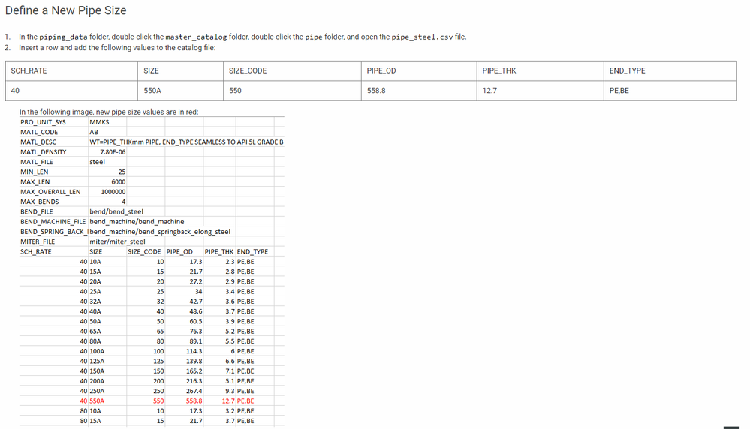Screen dimensions: 750x429
Task: Click the 165.2 value in the 150A row
Action: pos(194,371)
